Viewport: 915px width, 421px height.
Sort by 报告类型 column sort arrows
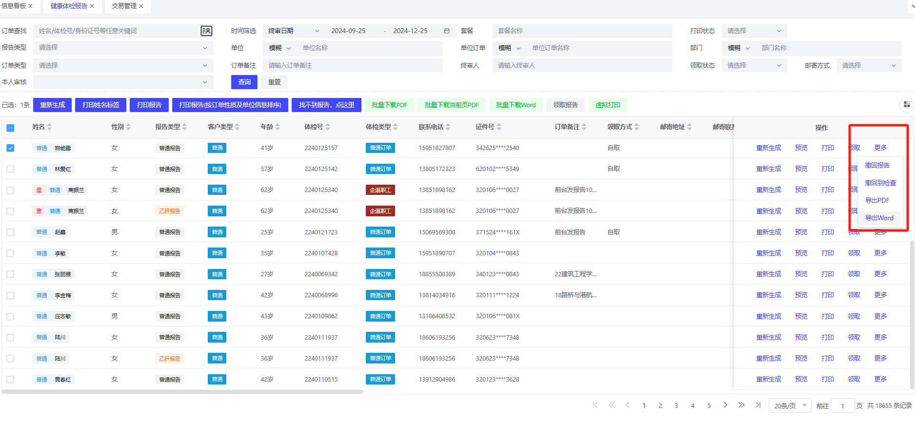pyautogui.click(x=185, y=127)
